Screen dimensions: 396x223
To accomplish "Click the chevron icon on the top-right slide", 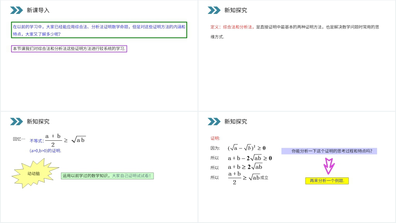I will coord(214,10).
